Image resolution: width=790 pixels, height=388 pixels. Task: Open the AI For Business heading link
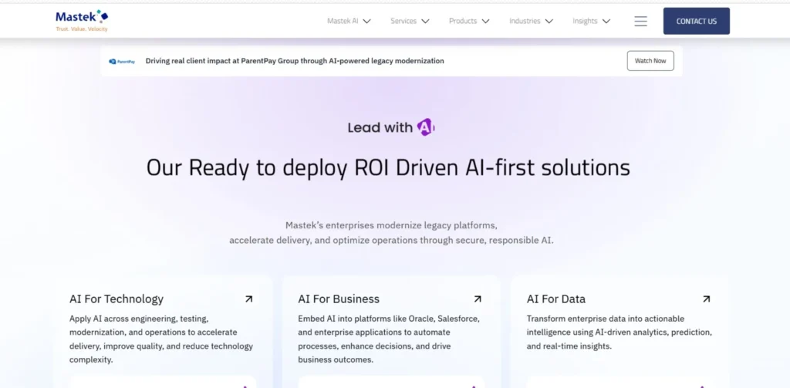coord(339,299)
